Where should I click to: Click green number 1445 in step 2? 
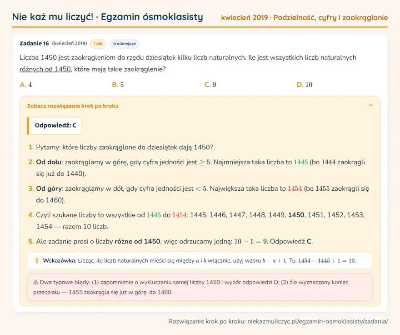301,162
